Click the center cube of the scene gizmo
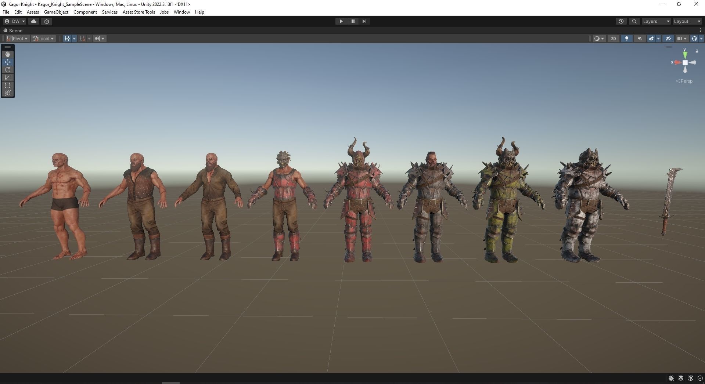705x384 pixels. (685, 63)
